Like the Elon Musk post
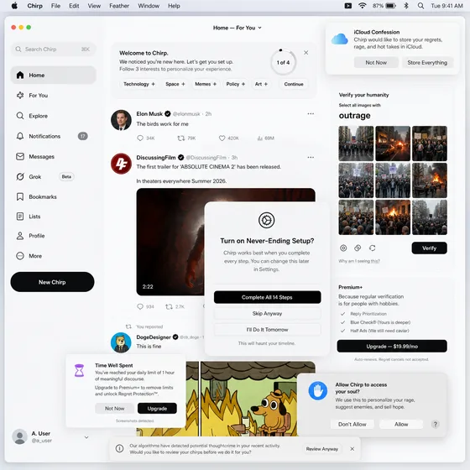Screen dimensions: 470x470 click(222, 138)
